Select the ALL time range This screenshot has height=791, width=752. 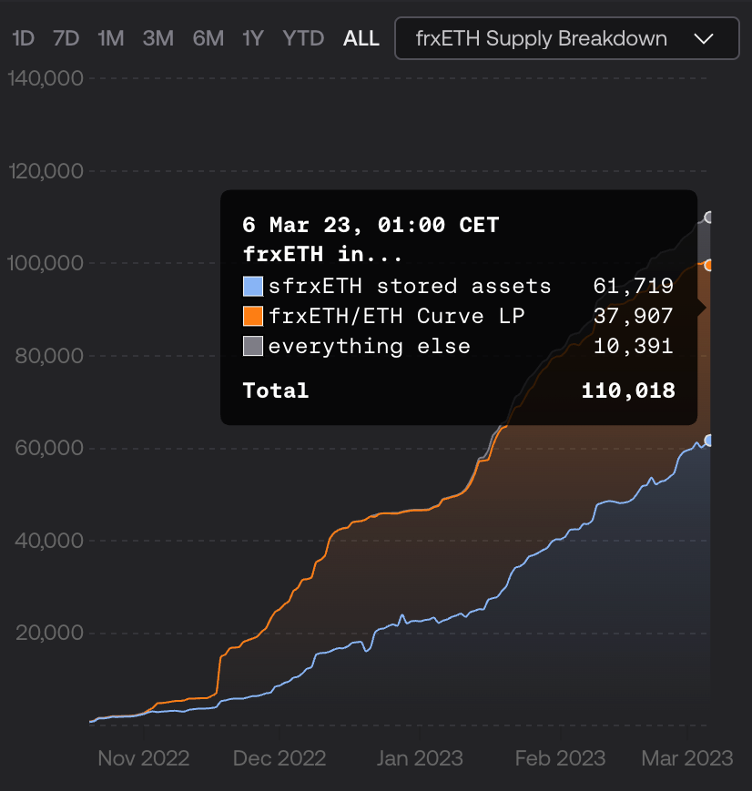(x=361, y=38)
